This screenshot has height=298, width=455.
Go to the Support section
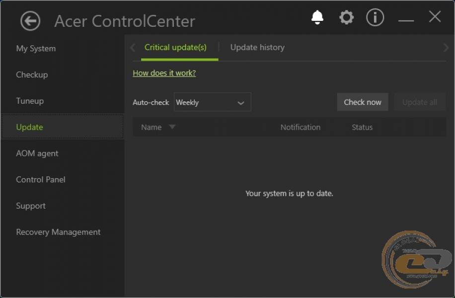[31, 206]
